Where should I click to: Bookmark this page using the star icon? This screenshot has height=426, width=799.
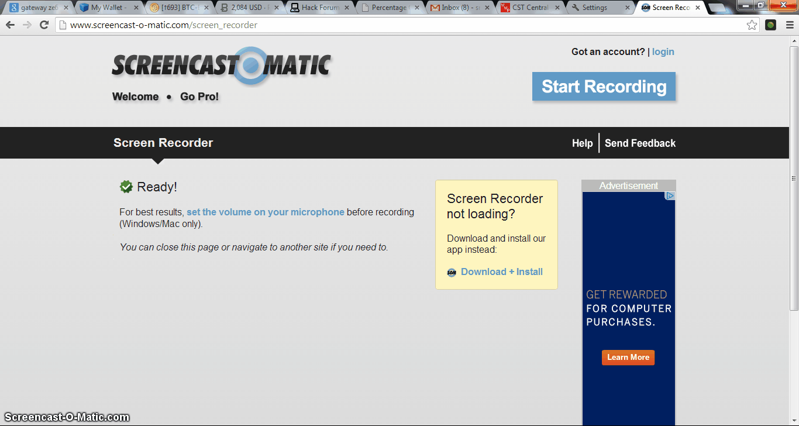tap(752, 25)
